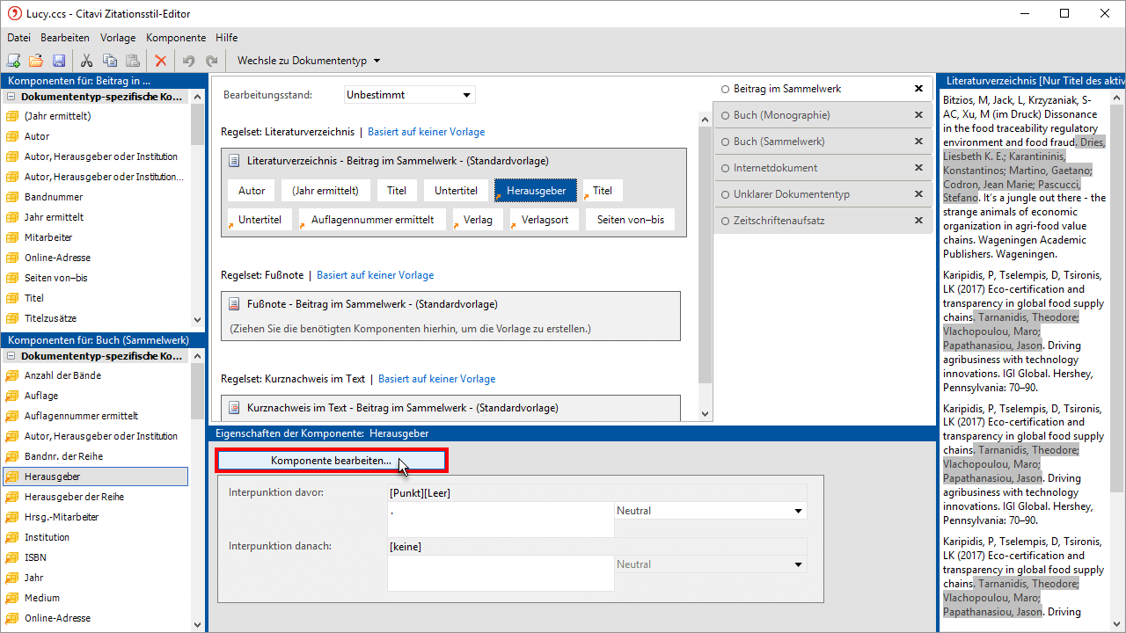Click the scissors cut icon

coord(86,61)
